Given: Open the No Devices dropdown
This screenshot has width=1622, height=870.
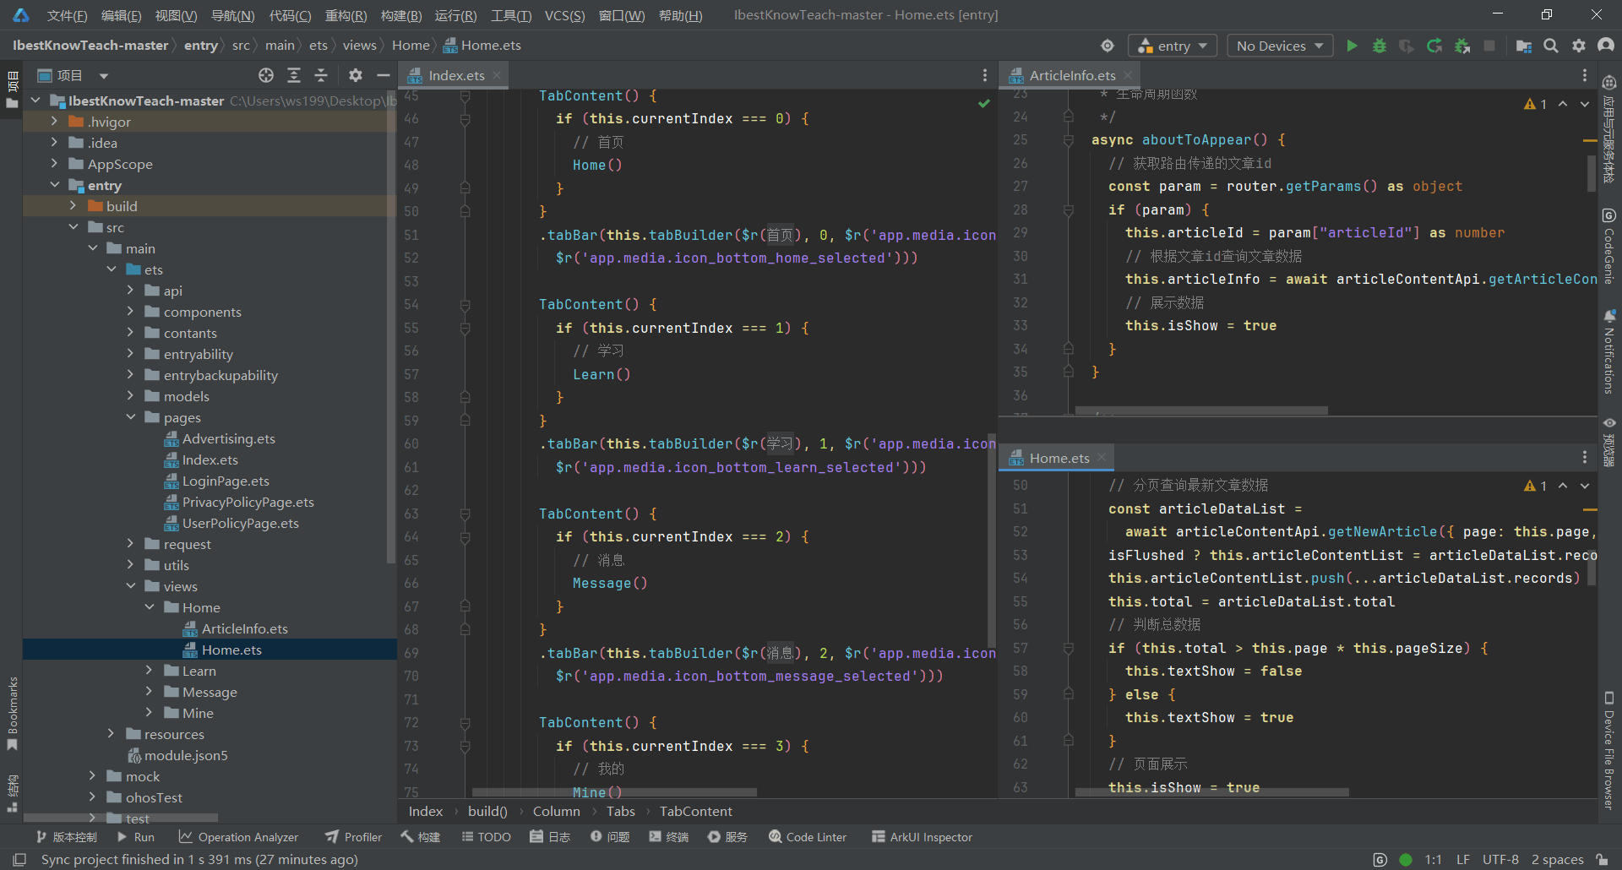Looking at the screenshot, I should 1280,46.
